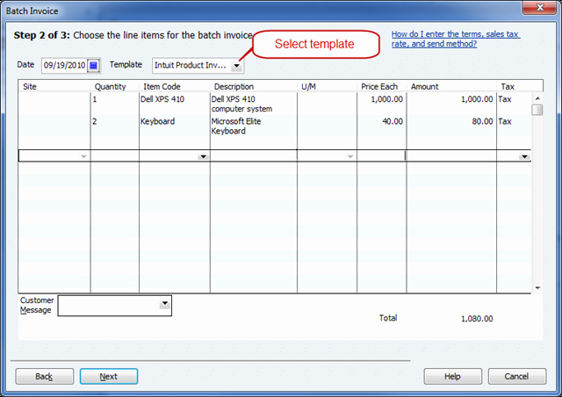Click the line items scrollbar thumb
Screen dimensions: 562x397
[x=537, y=110]
